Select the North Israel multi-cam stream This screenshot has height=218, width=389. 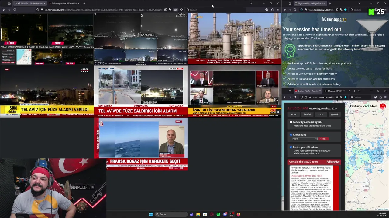click(x=141, y=39)
